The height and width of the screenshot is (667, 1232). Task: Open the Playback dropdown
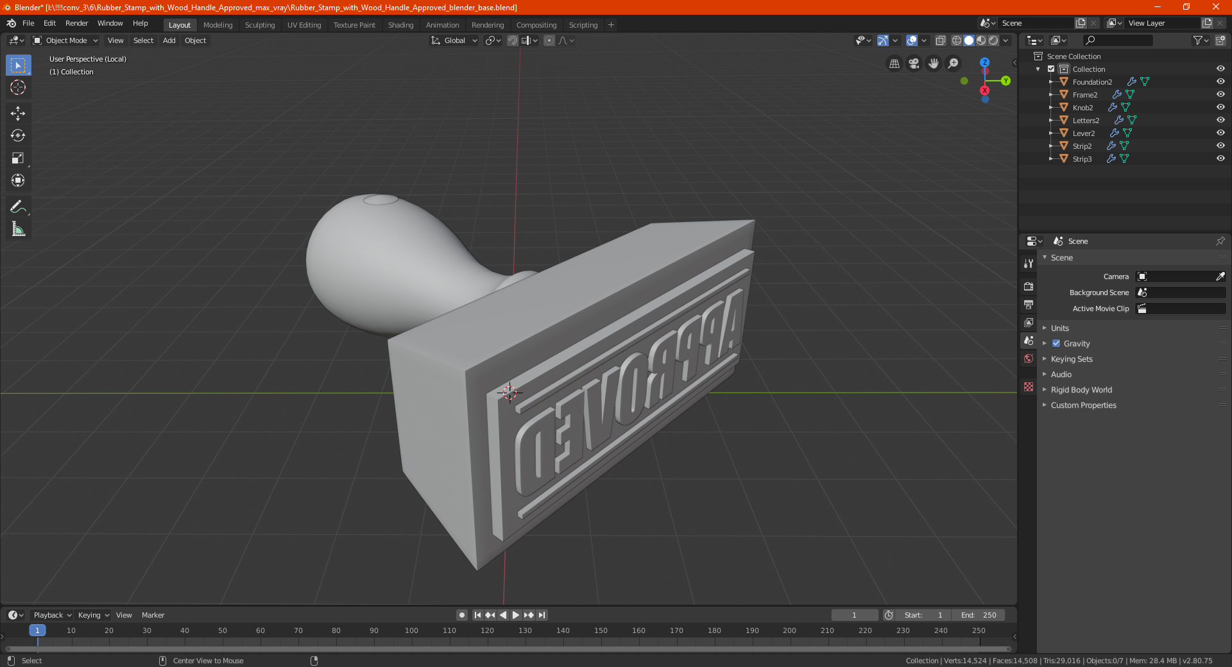click(53, 615)
